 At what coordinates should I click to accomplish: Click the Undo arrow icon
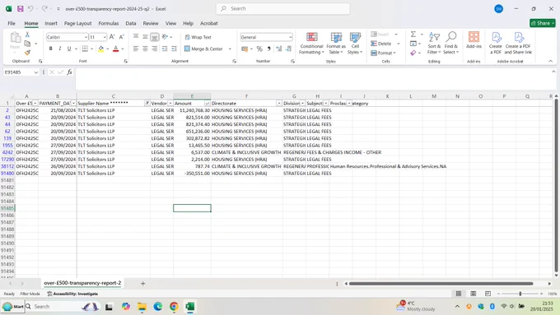pyautogui.click(x=30, y=8)
